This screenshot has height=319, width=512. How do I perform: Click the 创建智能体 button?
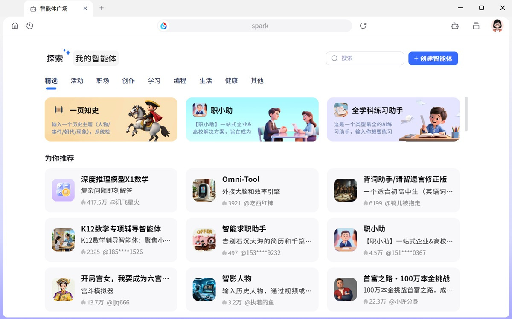click(x=433, y=58)
